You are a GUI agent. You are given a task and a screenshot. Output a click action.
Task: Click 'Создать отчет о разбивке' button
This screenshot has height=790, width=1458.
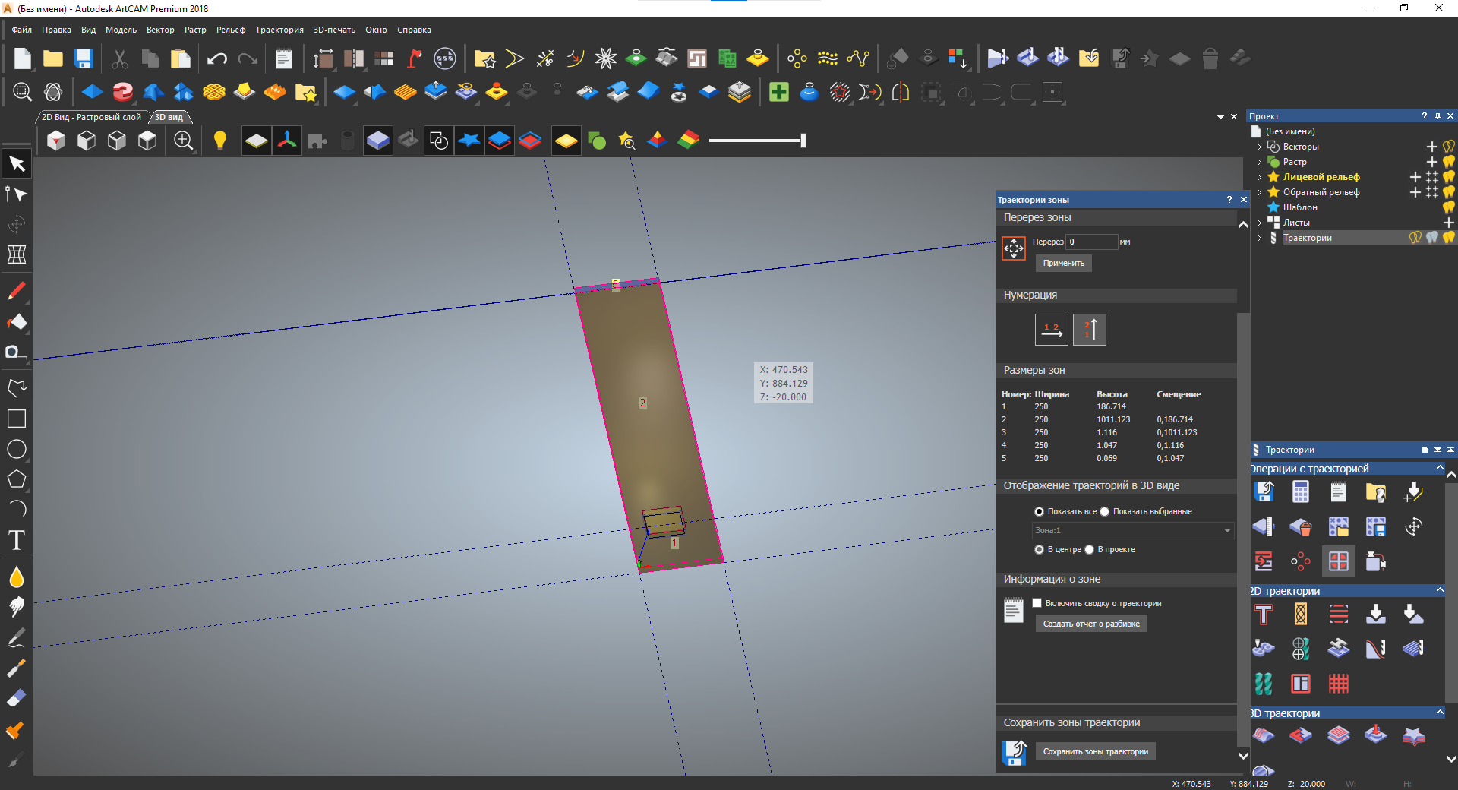coord(1091,624)
